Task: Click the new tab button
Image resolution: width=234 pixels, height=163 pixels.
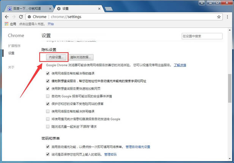Action: 108,8
